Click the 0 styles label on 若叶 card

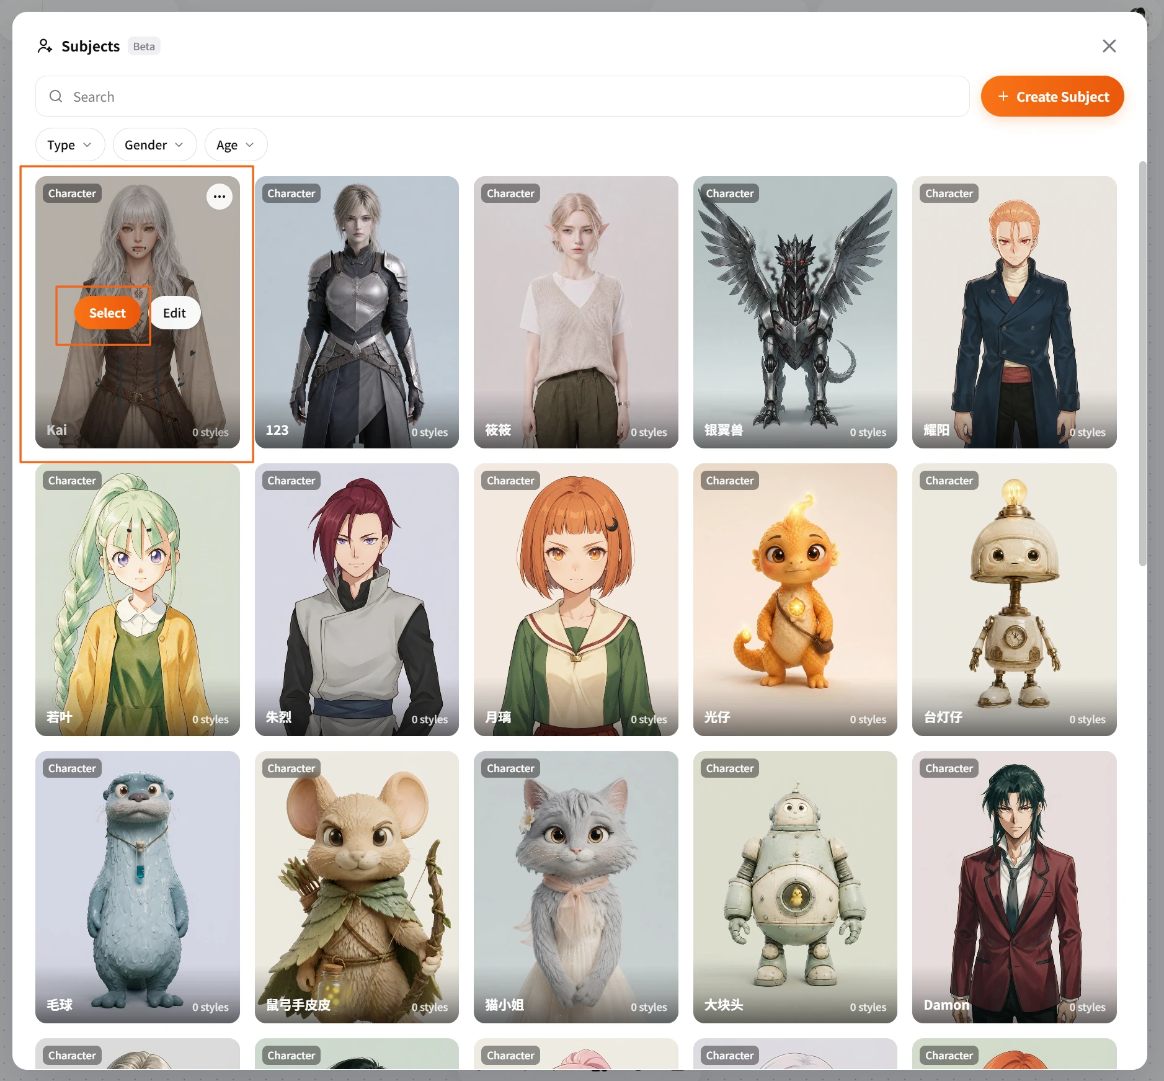tap(210, 719)
